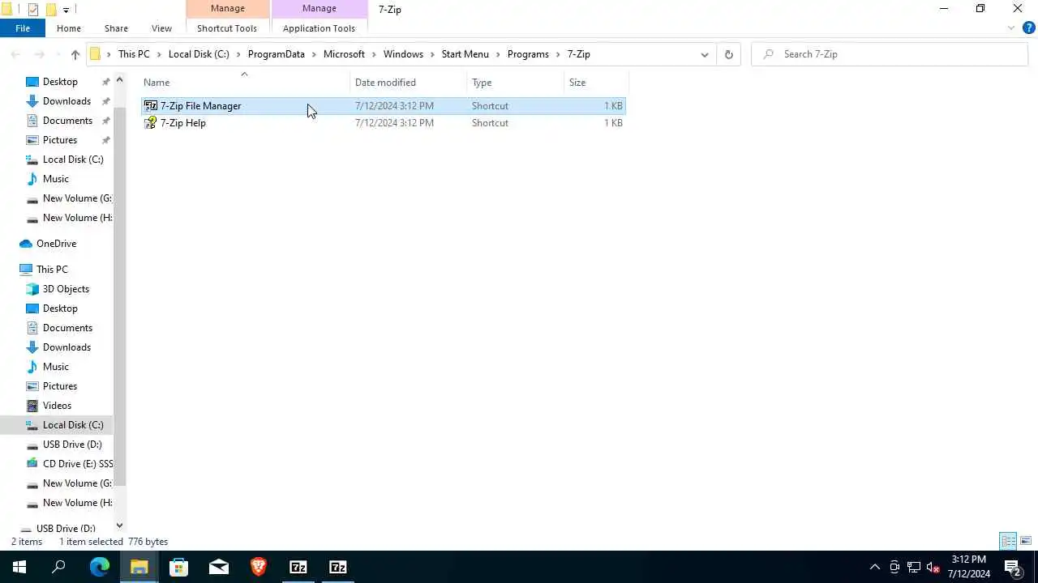Viewport: 1038px width, 583px height.
Task: Unpin Pictures from Quick access
Action: (105, 140)
